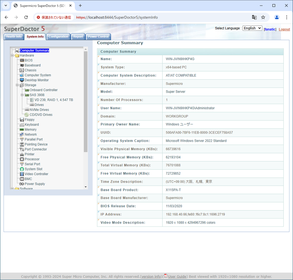293x280 pixels.
Task: Click the Onboard Controller card icon
Action: click(27, 90)
